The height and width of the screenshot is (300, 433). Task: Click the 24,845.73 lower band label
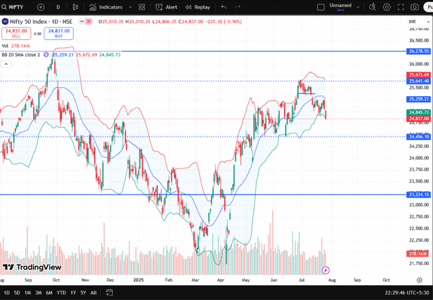419,112
